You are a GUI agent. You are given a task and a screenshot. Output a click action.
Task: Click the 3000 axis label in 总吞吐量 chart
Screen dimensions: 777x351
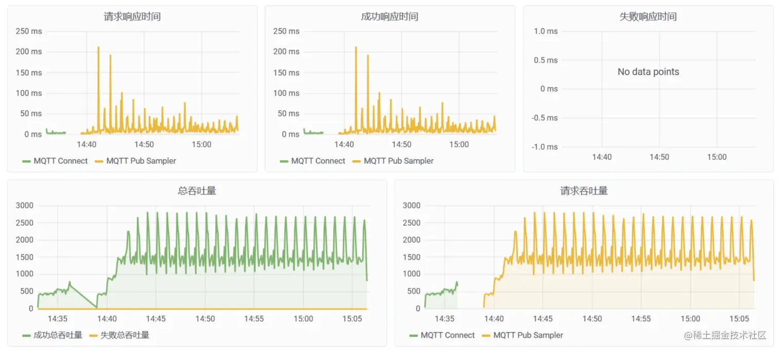pyautogui.click(x=25, y=206)
